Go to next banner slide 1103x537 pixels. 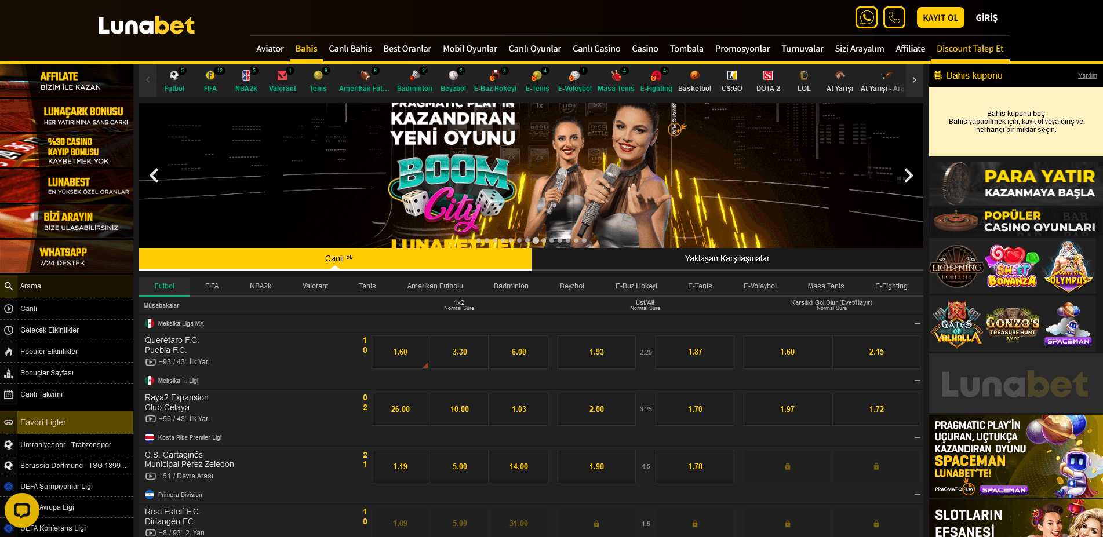point(908,176)
